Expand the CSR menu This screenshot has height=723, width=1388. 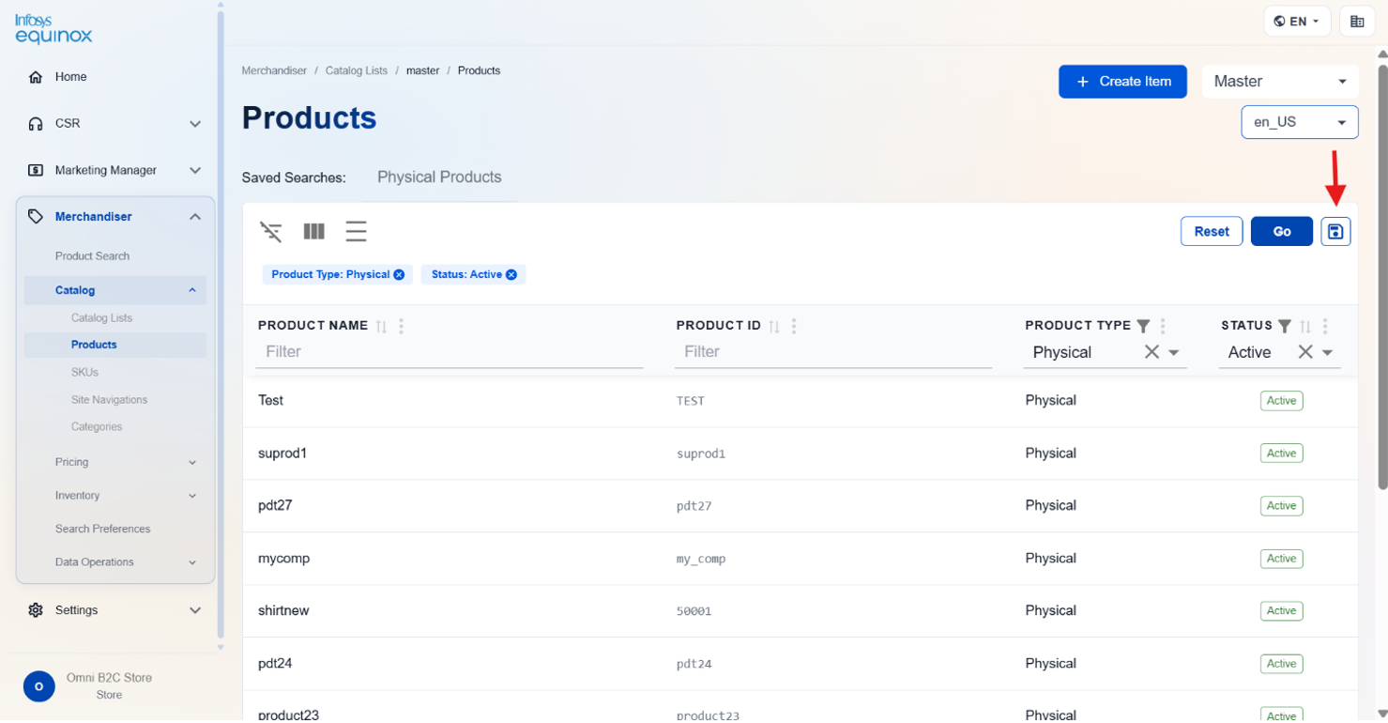195,123
